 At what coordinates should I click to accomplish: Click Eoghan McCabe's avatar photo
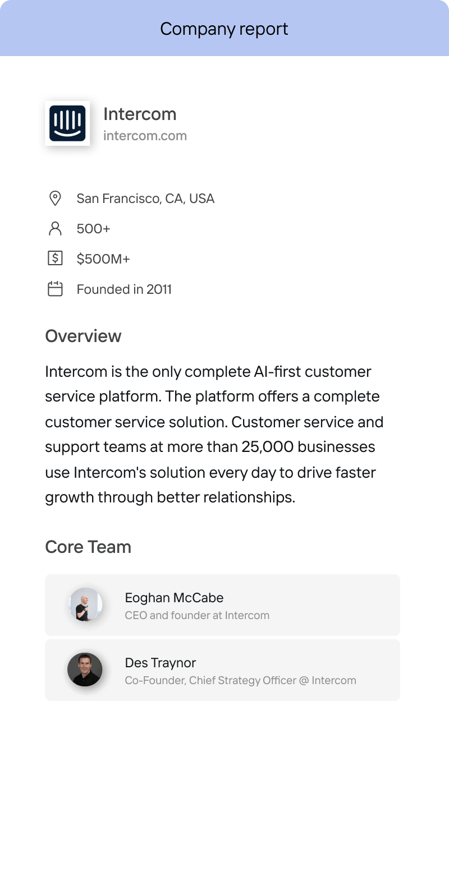tap(85, 604)
